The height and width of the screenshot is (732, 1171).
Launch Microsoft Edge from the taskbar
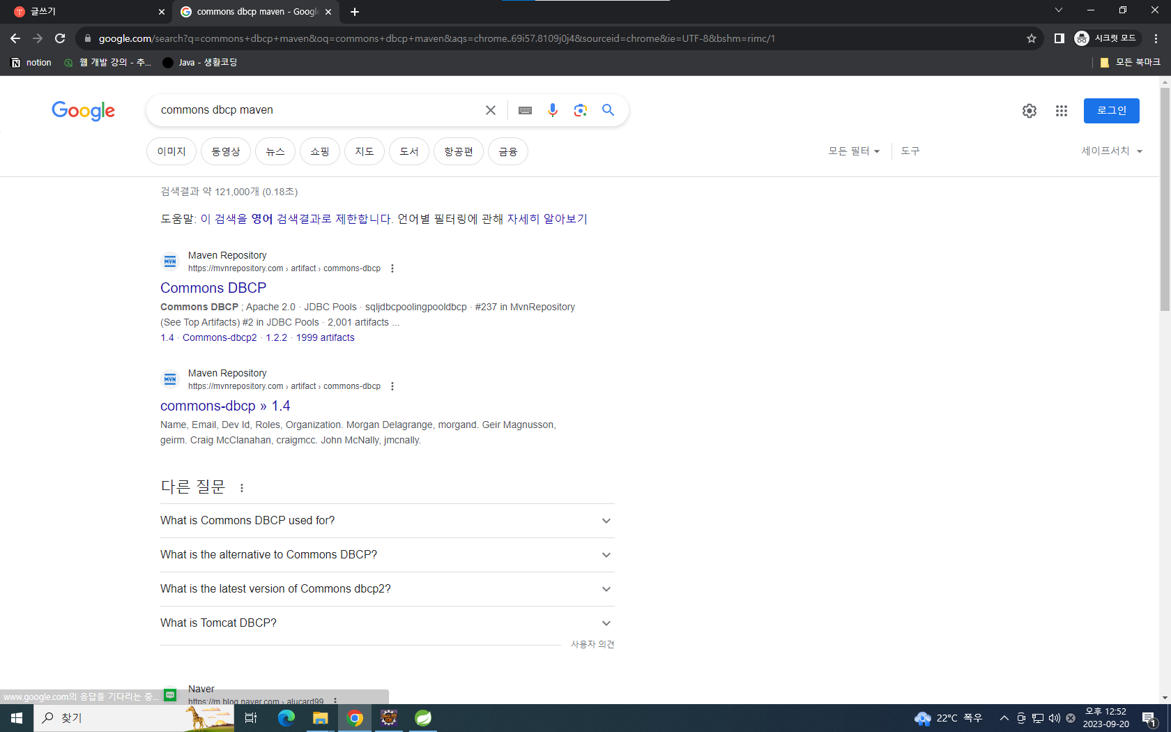[x=286, y=718]
